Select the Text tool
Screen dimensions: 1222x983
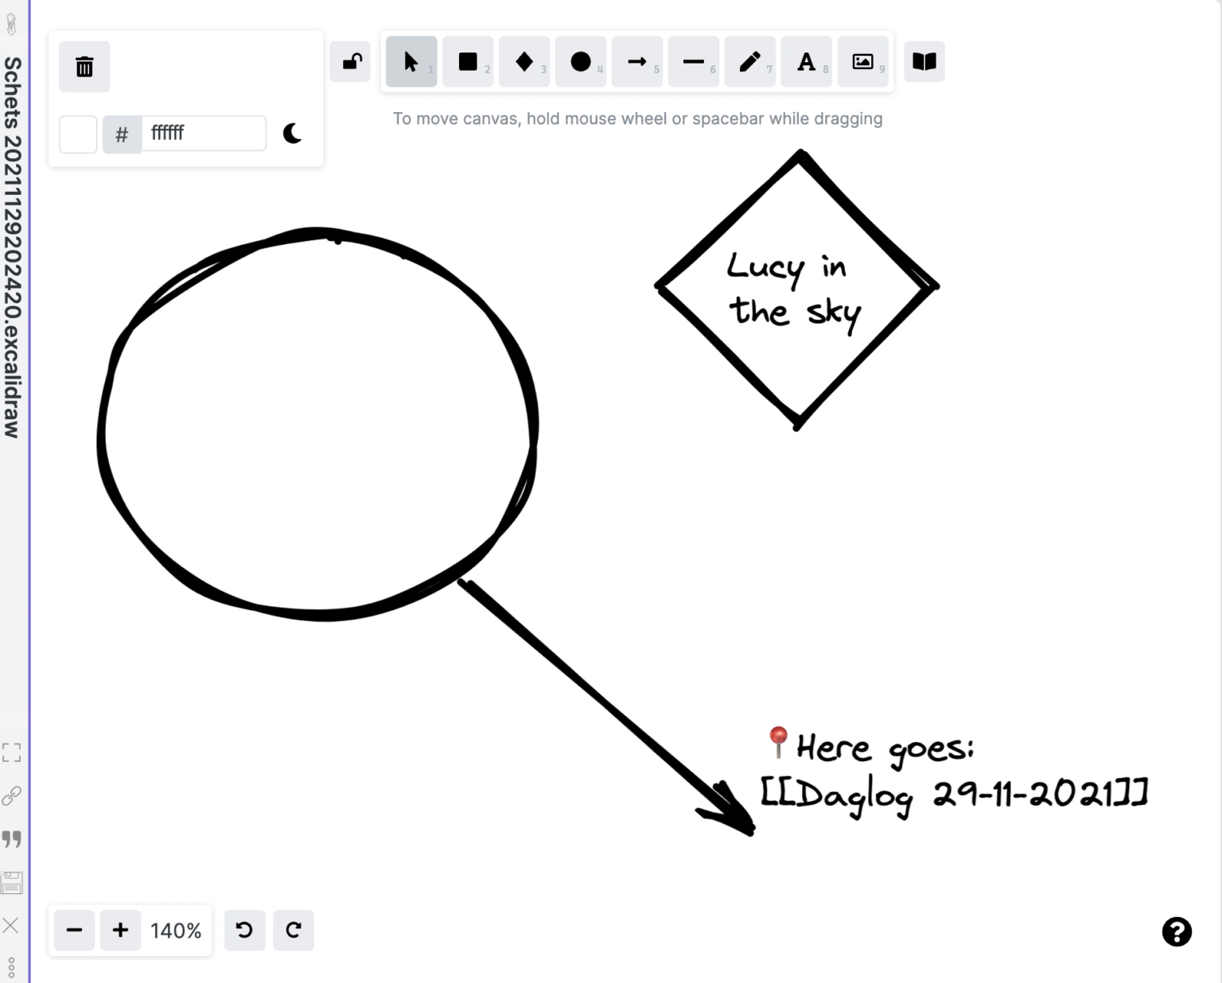[806, 61]
